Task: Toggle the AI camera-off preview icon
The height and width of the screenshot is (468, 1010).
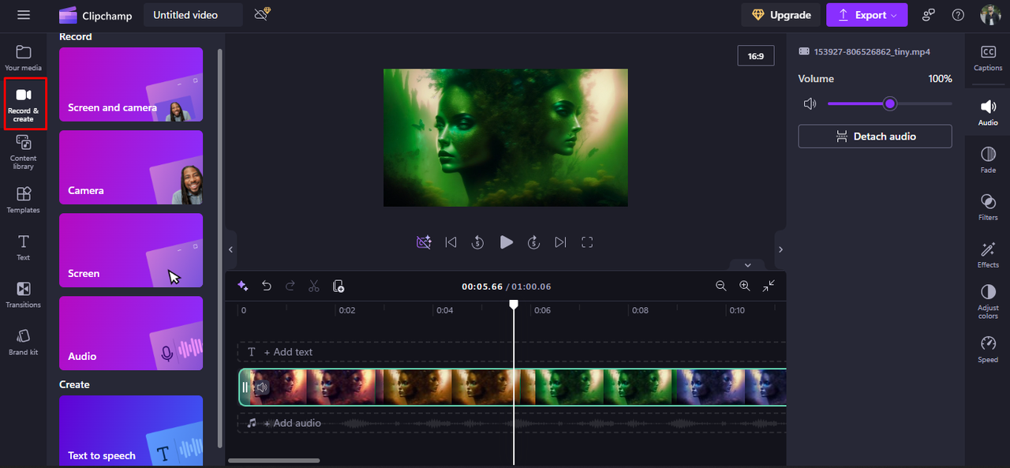Action: pos(424,242)
